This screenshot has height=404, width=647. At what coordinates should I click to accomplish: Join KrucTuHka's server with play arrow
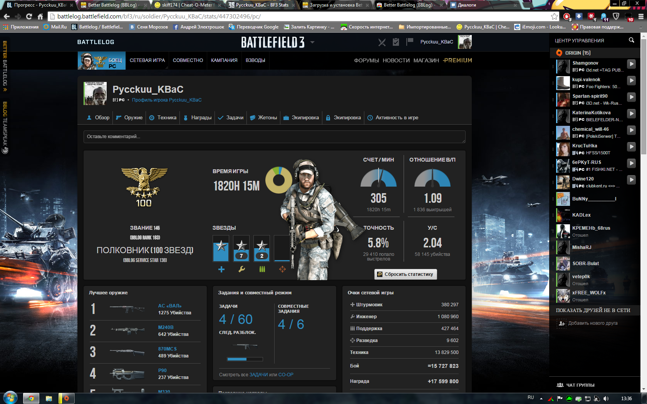[631, 147]
